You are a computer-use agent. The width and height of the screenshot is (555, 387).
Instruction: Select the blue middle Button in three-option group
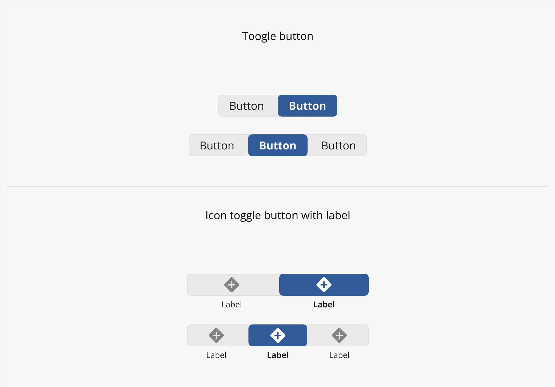(x=278, y=145)
